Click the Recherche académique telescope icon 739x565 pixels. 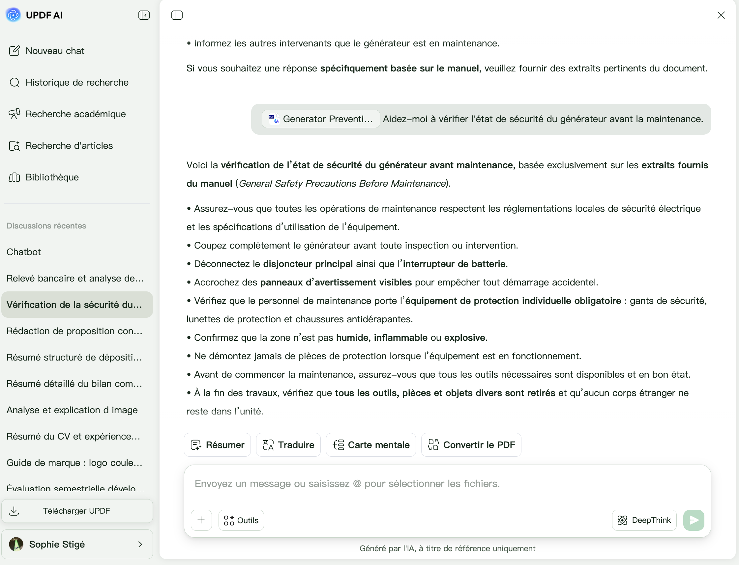[15, 114]
